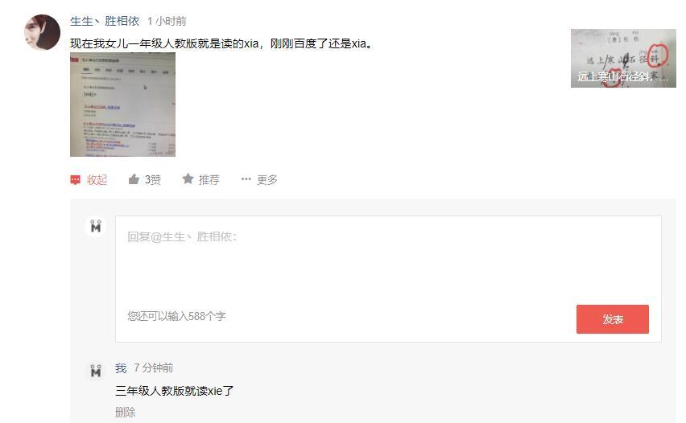The image size is (686, 423).
Task: Click the thumbs-up like icon
Action: 134,179
